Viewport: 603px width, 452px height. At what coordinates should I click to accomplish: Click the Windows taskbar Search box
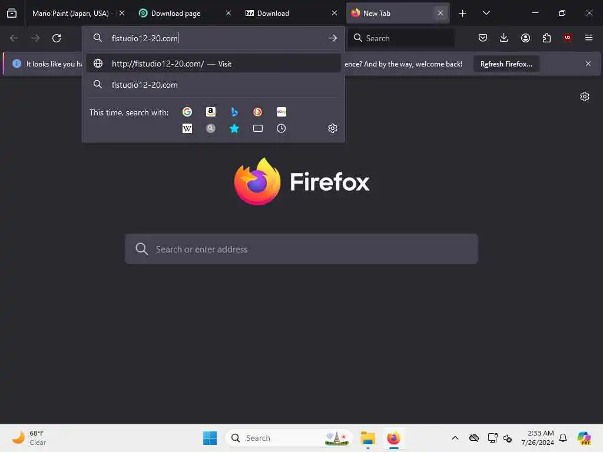(289, 438)
